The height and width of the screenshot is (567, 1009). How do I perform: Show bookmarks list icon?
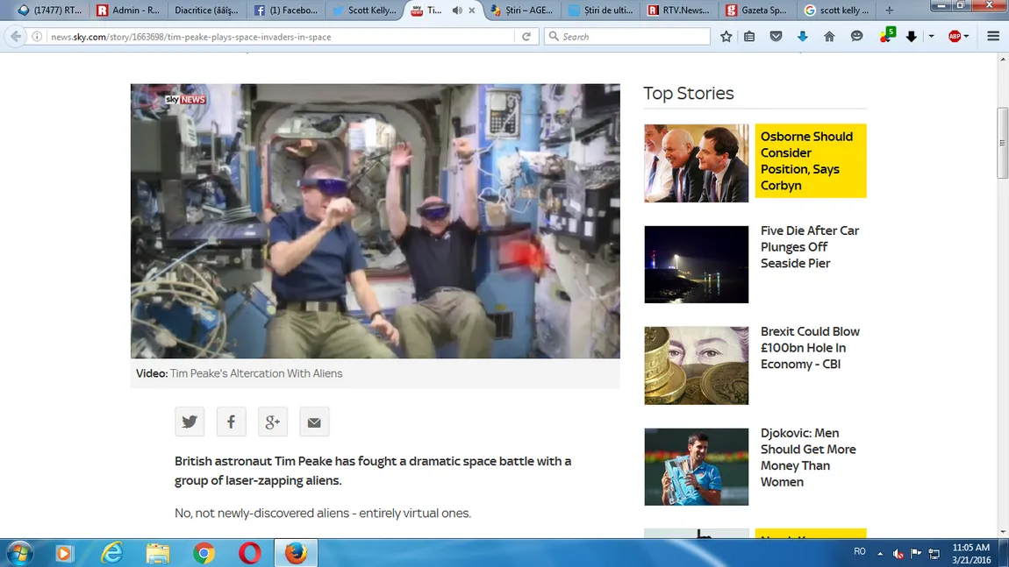point(749,37)
